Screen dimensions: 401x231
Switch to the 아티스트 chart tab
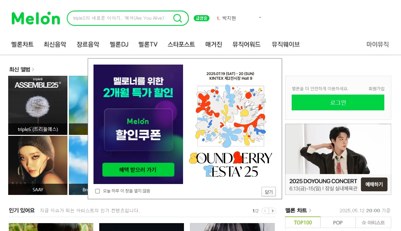pyautogui.click(x=373, y=223)
